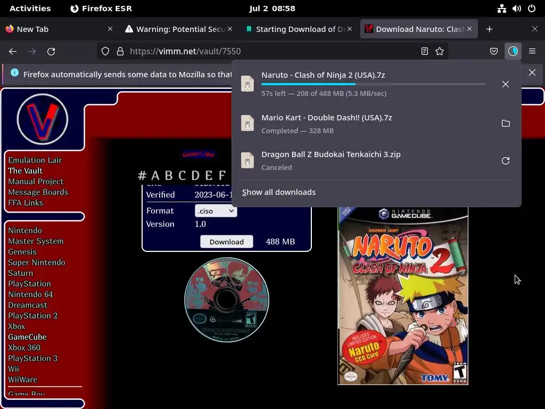This screenshot has width=545, height=409.
Task: Open Manual Project link
Action: (x=36, y=182)
